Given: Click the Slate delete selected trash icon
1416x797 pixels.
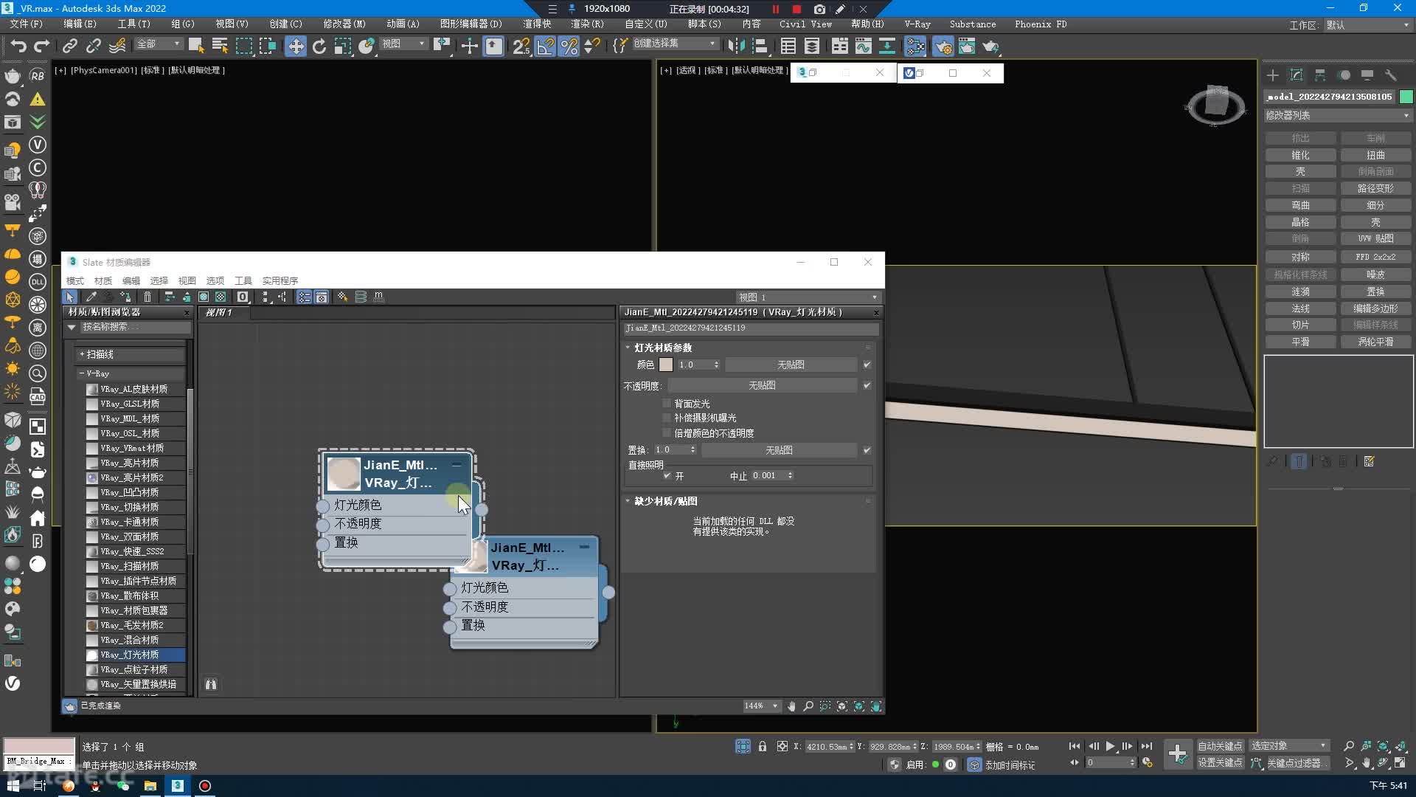Looking at the screenshot, I should point(147,297).
